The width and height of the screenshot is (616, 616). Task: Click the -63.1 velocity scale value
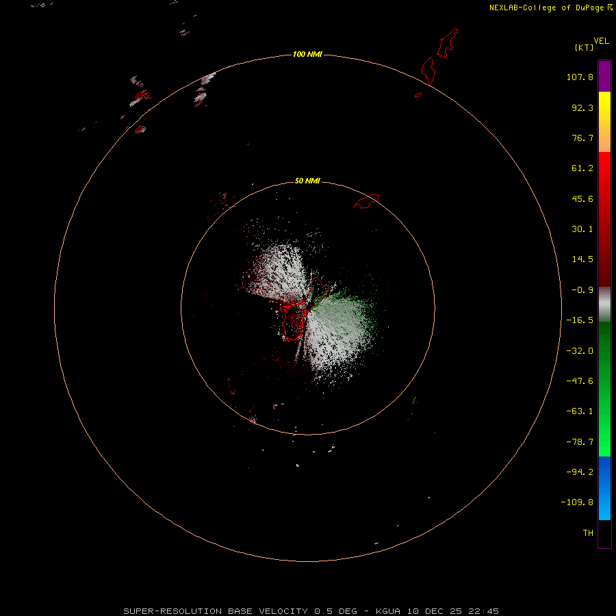[x=580, y=411]
